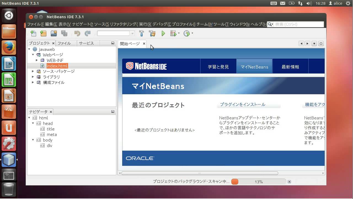Select index.html in the project tree

57,66
